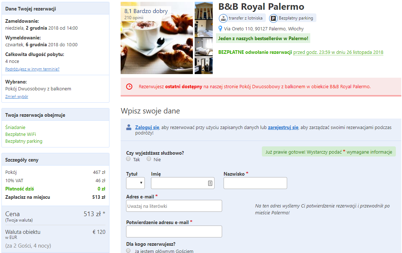The image size is (402, 253).
Task: Click the red clock warning icon
Action: (x=129, y=87)
